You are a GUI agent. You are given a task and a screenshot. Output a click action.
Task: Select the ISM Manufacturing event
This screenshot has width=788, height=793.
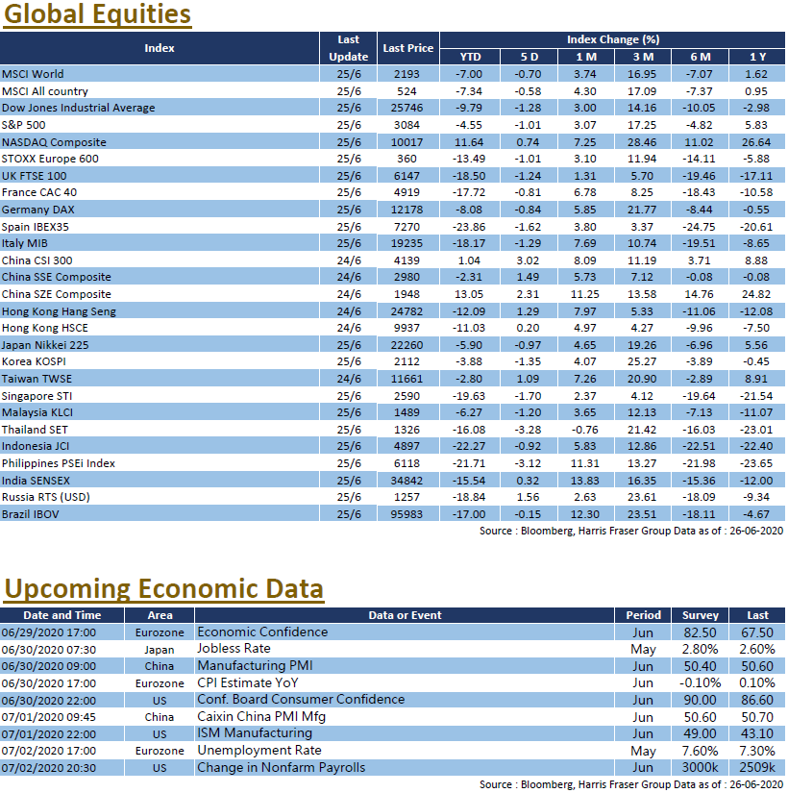255,733
